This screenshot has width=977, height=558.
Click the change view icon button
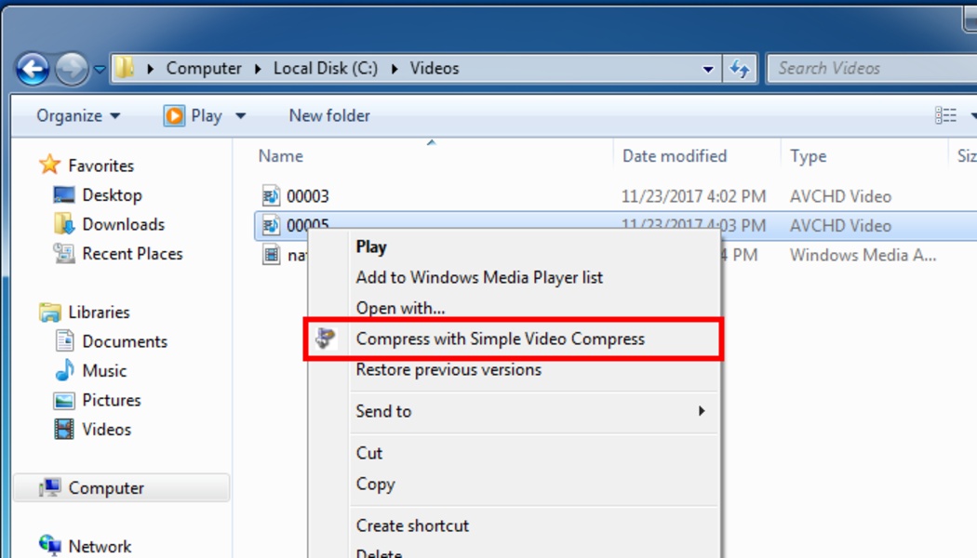(945, 115)
